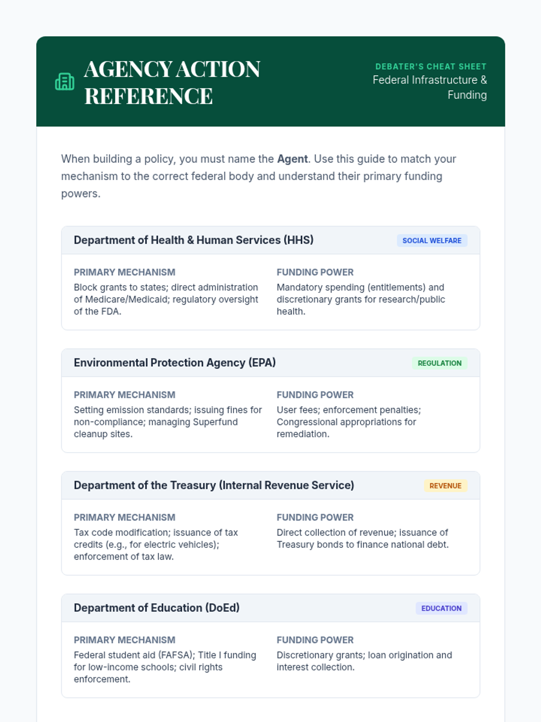
Task: Click the HHS Funding Power description text
Action: 361,299
